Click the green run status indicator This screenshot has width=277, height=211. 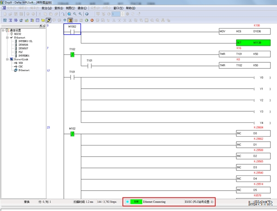coord(136,202)
